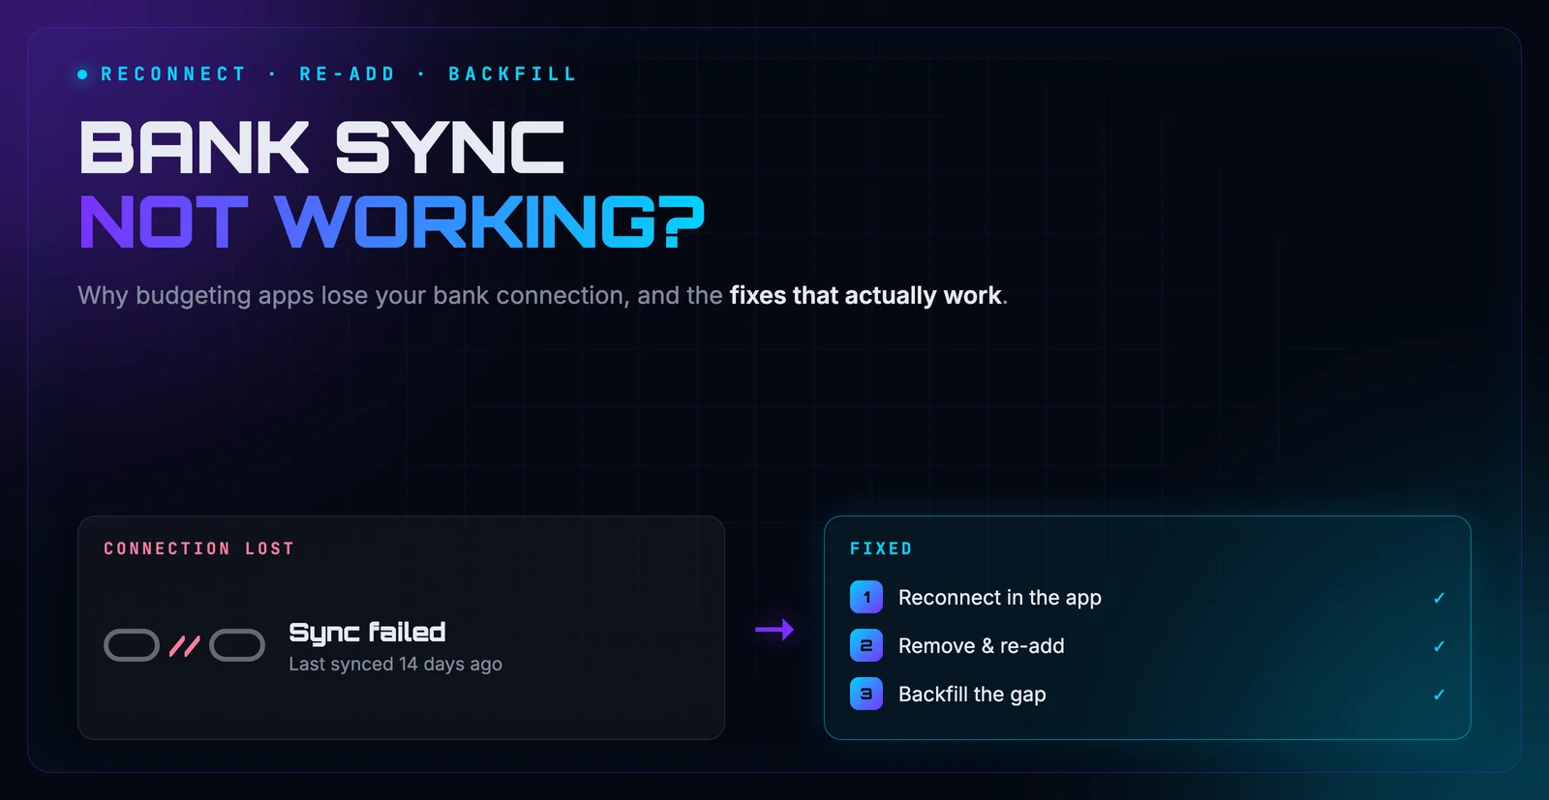Click the purple arrow between the cards
Viewport: 1549px width, 800px height.
click(774, 630)
